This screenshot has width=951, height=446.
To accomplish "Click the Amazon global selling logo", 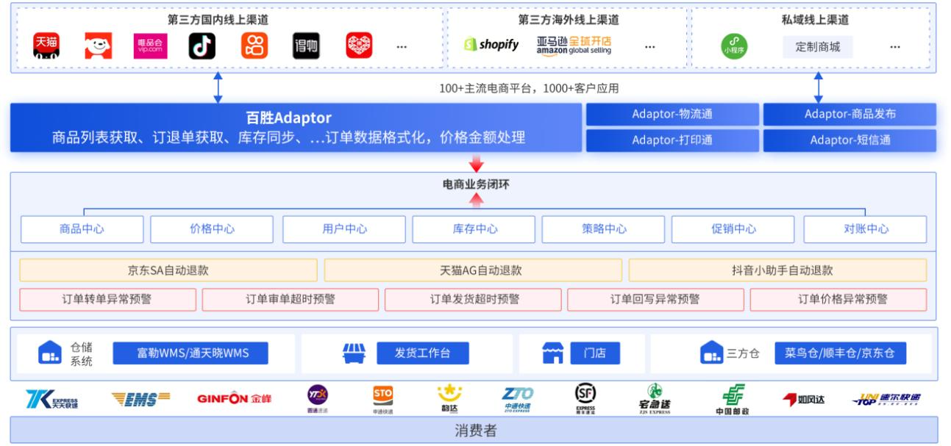I will pos(573,46).
